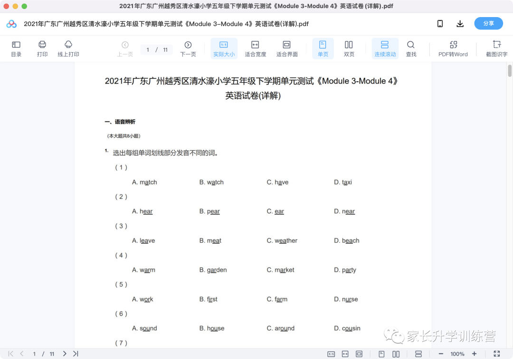
Task: Click the file name in header bar
Action: coord(166,24)
